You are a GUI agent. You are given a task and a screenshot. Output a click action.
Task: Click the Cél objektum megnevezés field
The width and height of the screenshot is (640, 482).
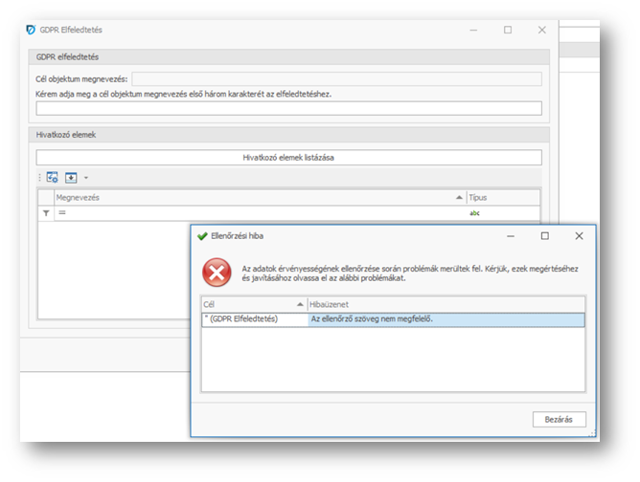336,78
